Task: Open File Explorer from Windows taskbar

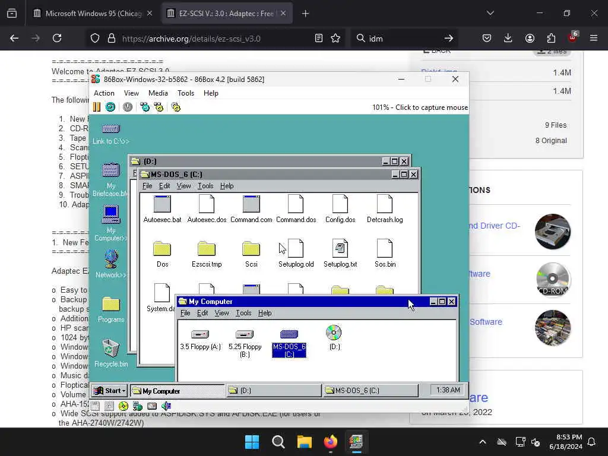Action: coord(305,442)
